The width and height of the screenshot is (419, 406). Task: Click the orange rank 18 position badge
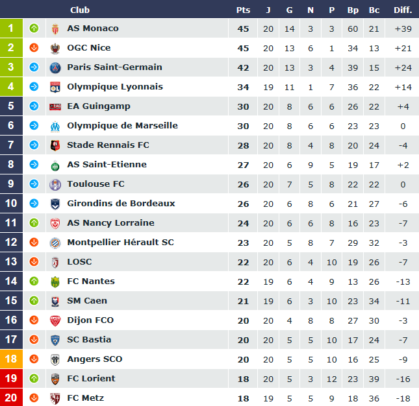tap(11, 359)
